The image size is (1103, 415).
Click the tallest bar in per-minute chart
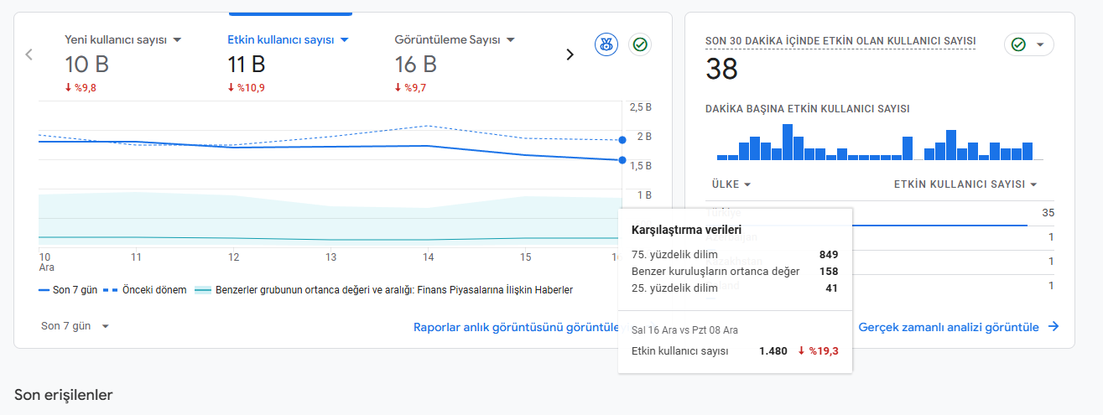(x=788, y=142)
